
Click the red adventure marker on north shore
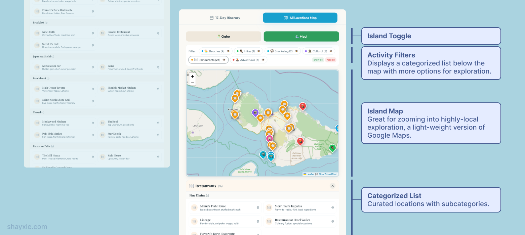(302, 106)
